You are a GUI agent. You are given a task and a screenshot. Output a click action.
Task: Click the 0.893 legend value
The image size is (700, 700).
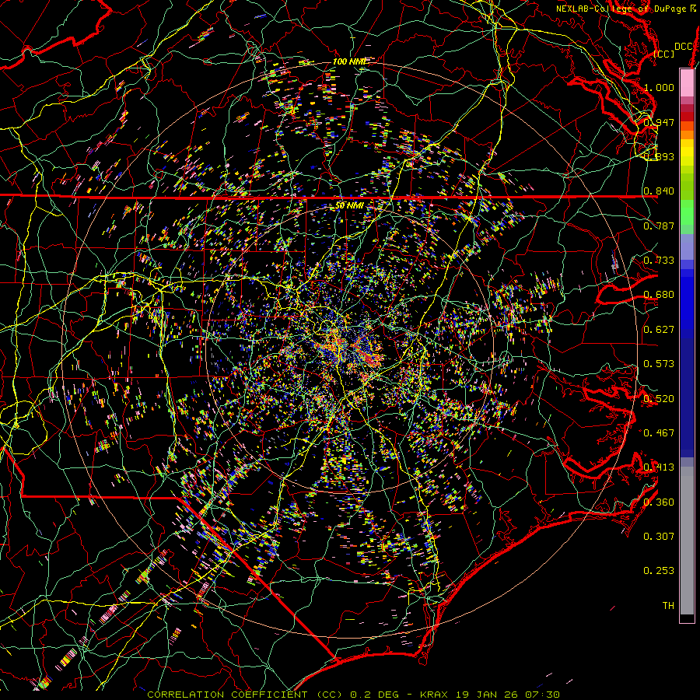(659, 156)
